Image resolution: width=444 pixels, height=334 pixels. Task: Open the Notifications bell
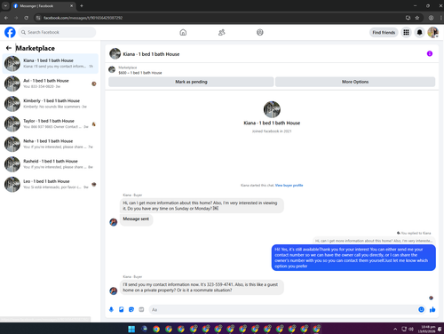[419, 32]
